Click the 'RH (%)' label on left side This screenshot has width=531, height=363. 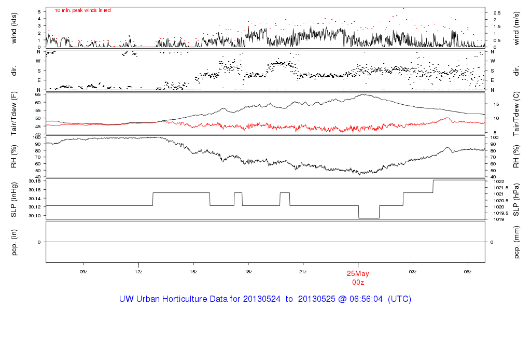coord(14,157)
